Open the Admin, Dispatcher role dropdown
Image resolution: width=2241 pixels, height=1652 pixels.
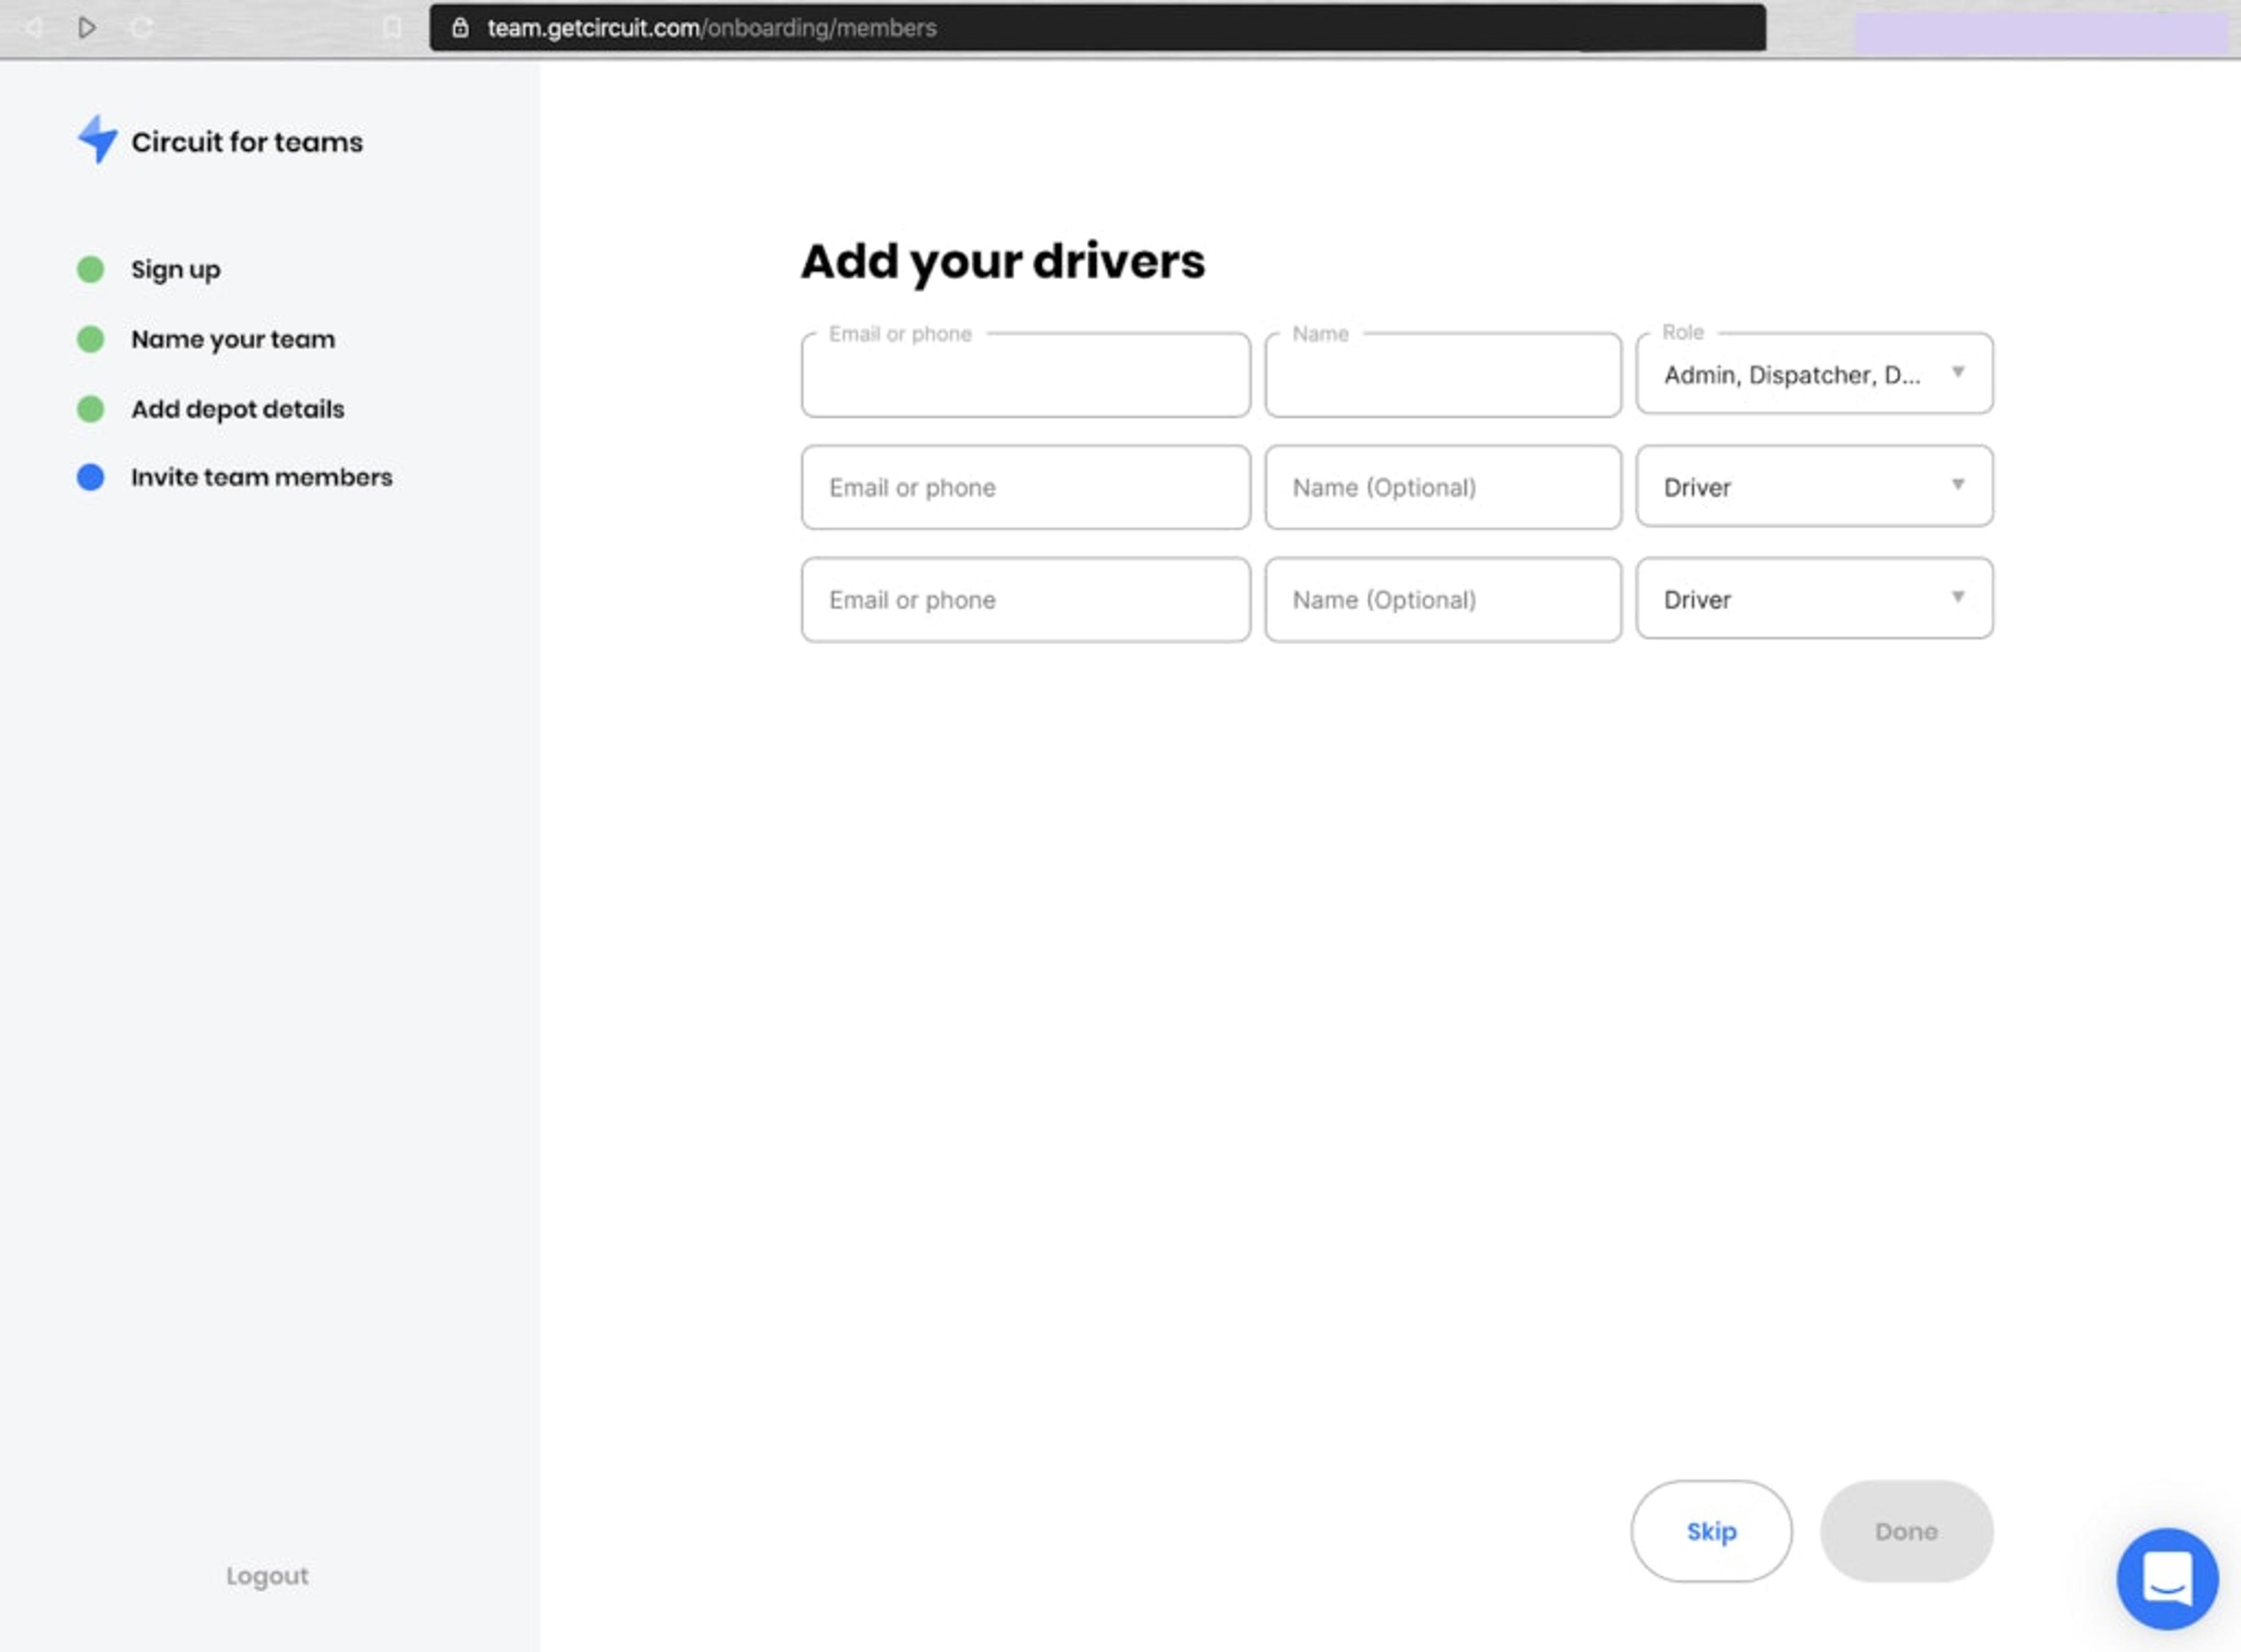(x=1814, y=374)
